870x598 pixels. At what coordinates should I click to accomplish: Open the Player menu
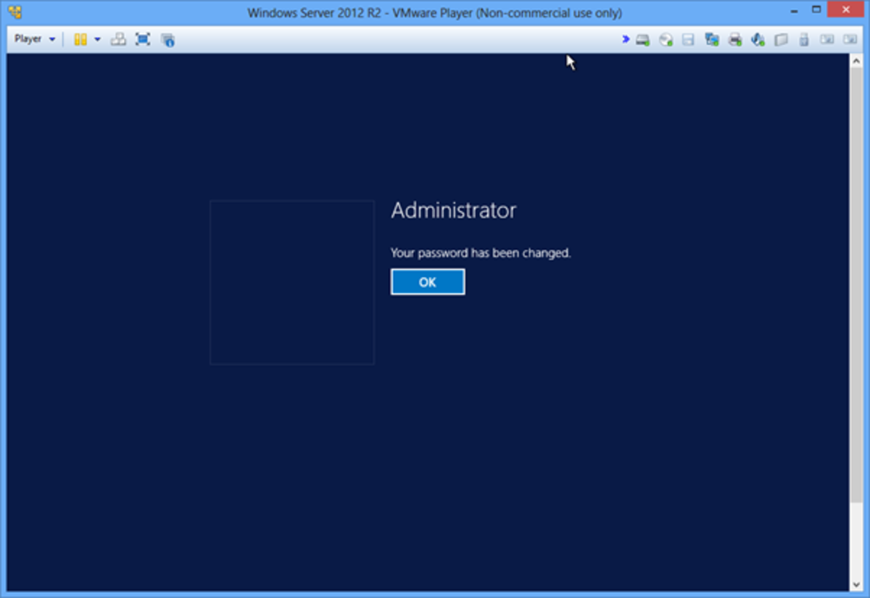(x=29, y=38)
